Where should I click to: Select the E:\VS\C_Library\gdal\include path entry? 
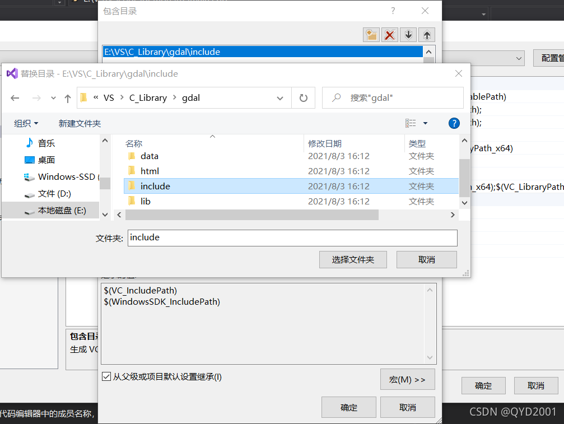point(263,52)
